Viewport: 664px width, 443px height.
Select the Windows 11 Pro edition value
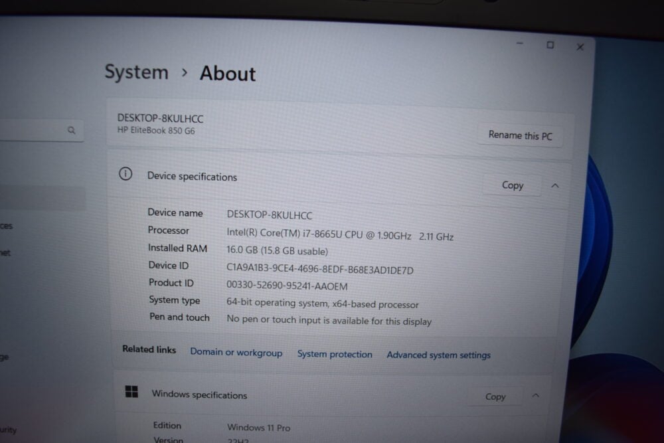pos(259,427)
